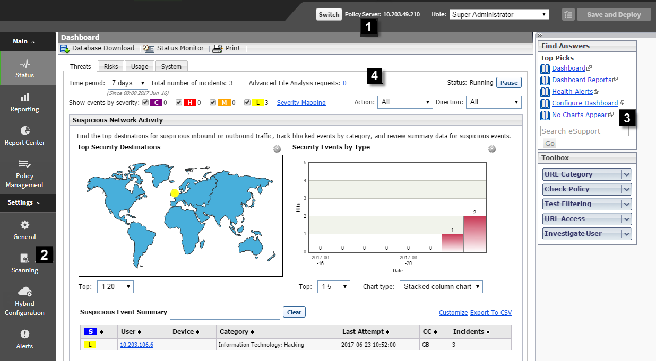This screenshot has width=656, height=361.
Task: Click the Search eSupport input field
Action: click(584, 131)
